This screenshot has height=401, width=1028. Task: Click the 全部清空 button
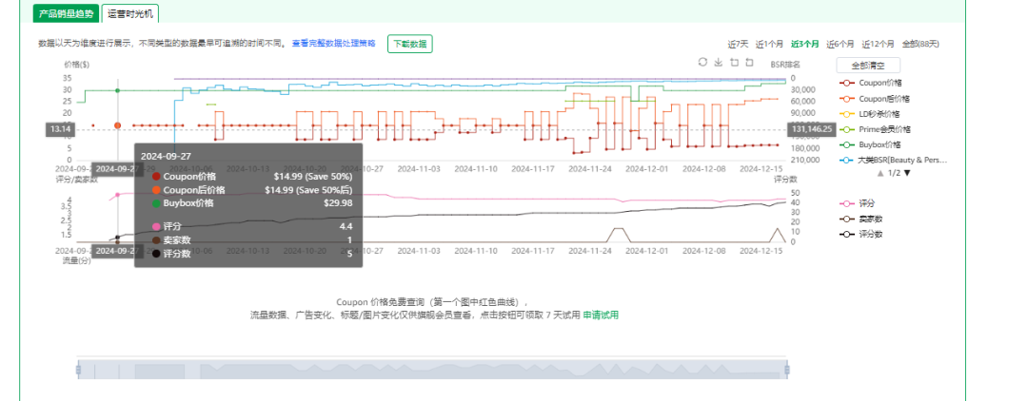click(868, 66)
